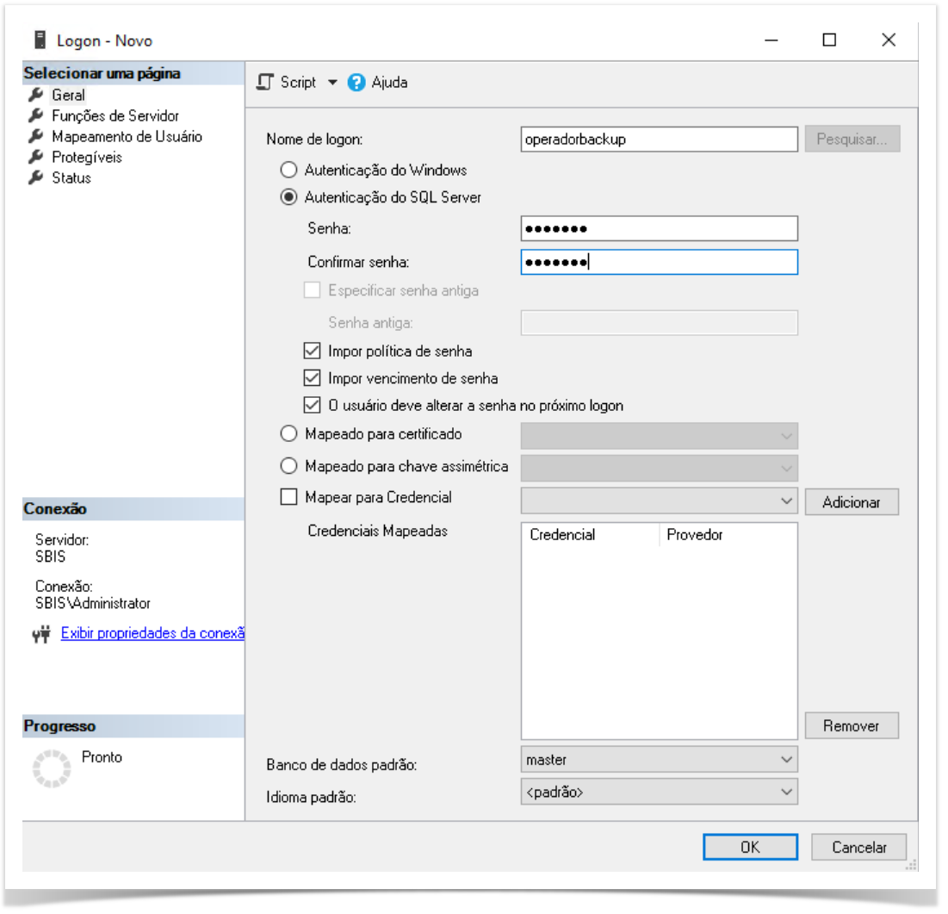The width and height of the screenshot is (948, 914).
Task: Expand the Script dropdown arrow
Action: point(333,83)
